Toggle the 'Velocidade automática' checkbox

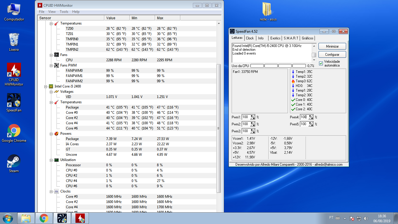(321, 63)
